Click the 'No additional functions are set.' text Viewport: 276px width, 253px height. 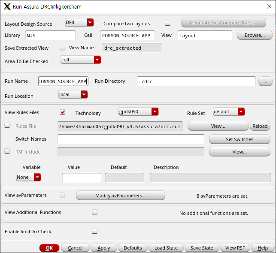[214, 213]
